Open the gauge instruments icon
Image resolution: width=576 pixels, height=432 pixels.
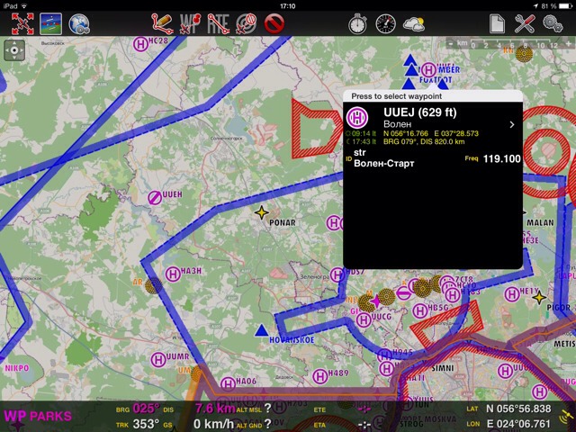tap(385, 23)
